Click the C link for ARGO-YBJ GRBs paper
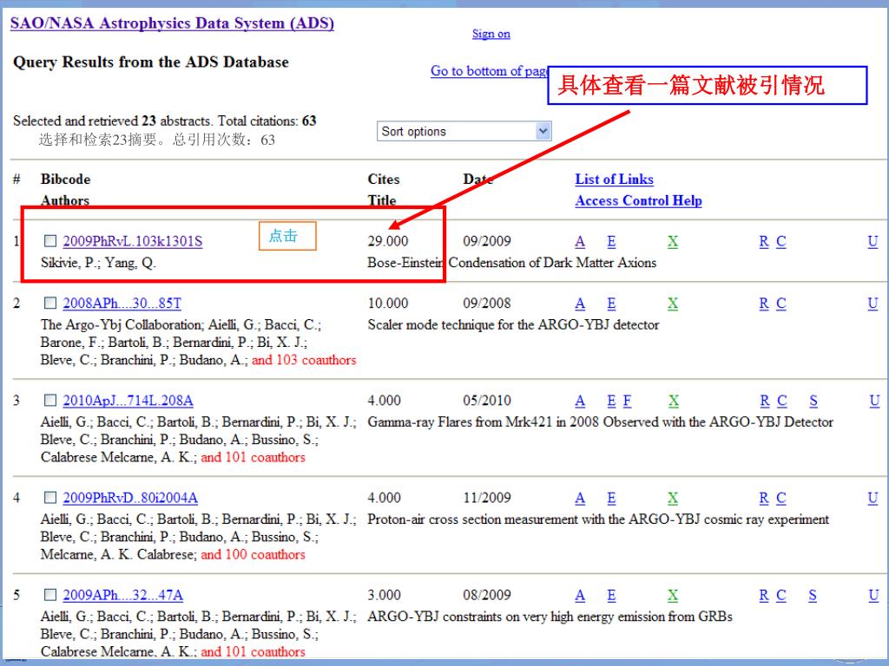Viewport: 889px width, 666px height. point(781,596)
